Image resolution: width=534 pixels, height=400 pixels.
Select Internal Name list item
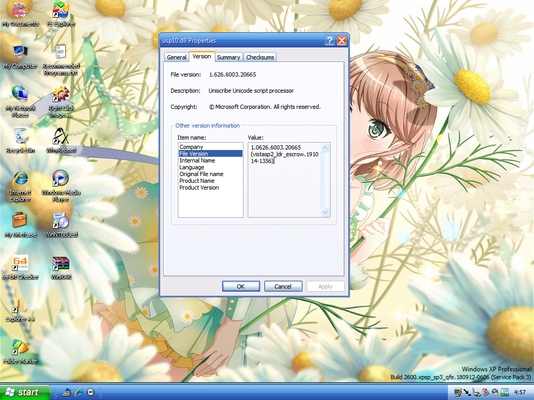point(211,160)
